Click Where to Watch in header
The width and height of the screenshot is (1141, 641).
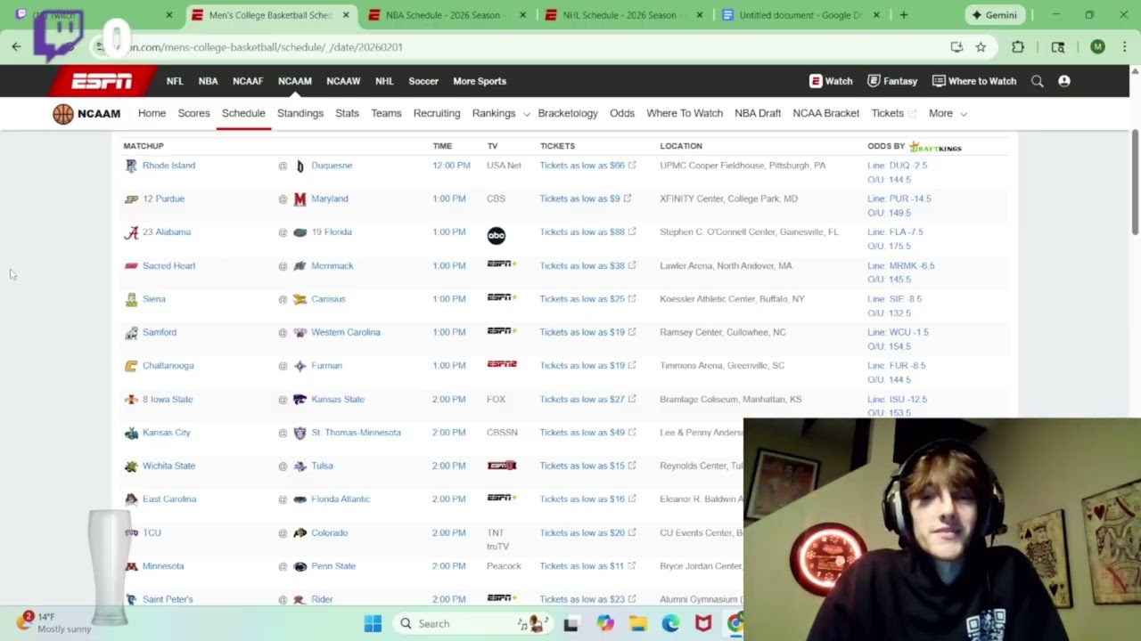974,81
